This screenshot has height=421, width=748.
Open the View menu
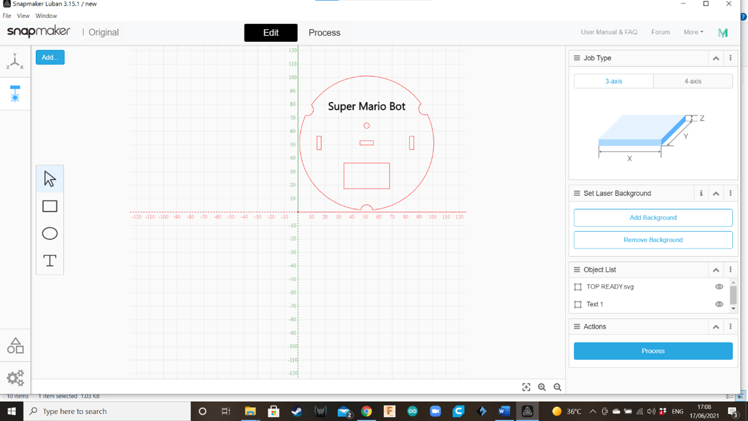(23, 16)
